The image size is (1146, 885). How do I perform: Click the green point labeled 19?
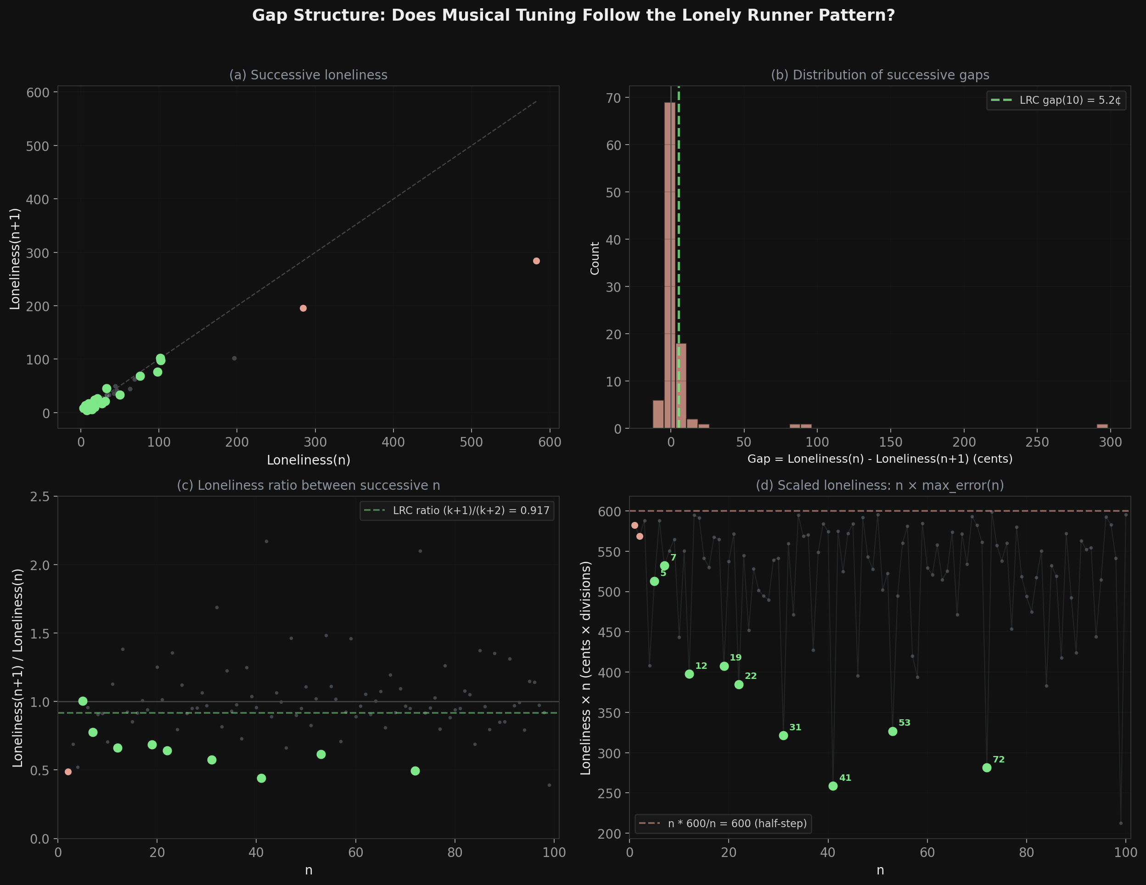[x=724, y=666]
